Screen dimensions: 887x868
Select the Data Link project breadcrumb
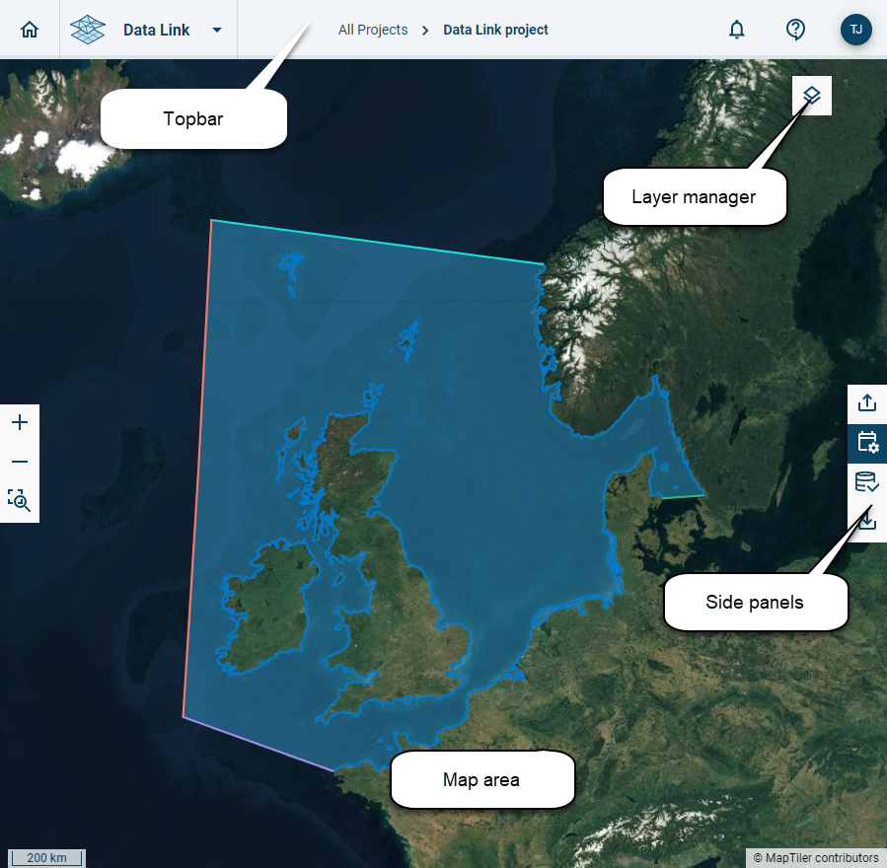[x=495, y=30]
